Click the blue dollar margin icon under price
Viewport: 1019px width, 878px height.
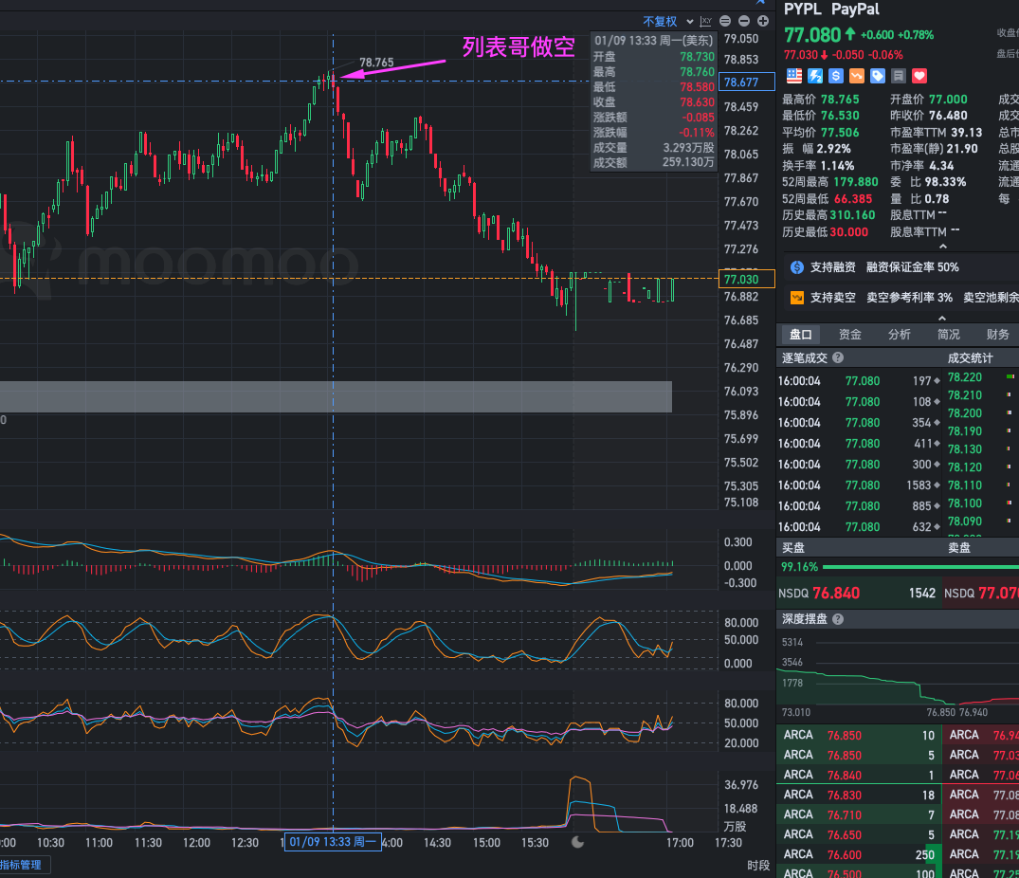click(x=836, y=76)
